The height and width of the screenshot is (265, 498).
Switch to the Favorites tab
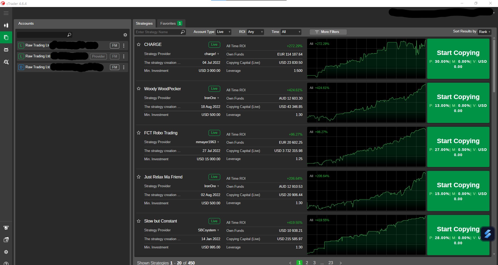pos(171,23)
